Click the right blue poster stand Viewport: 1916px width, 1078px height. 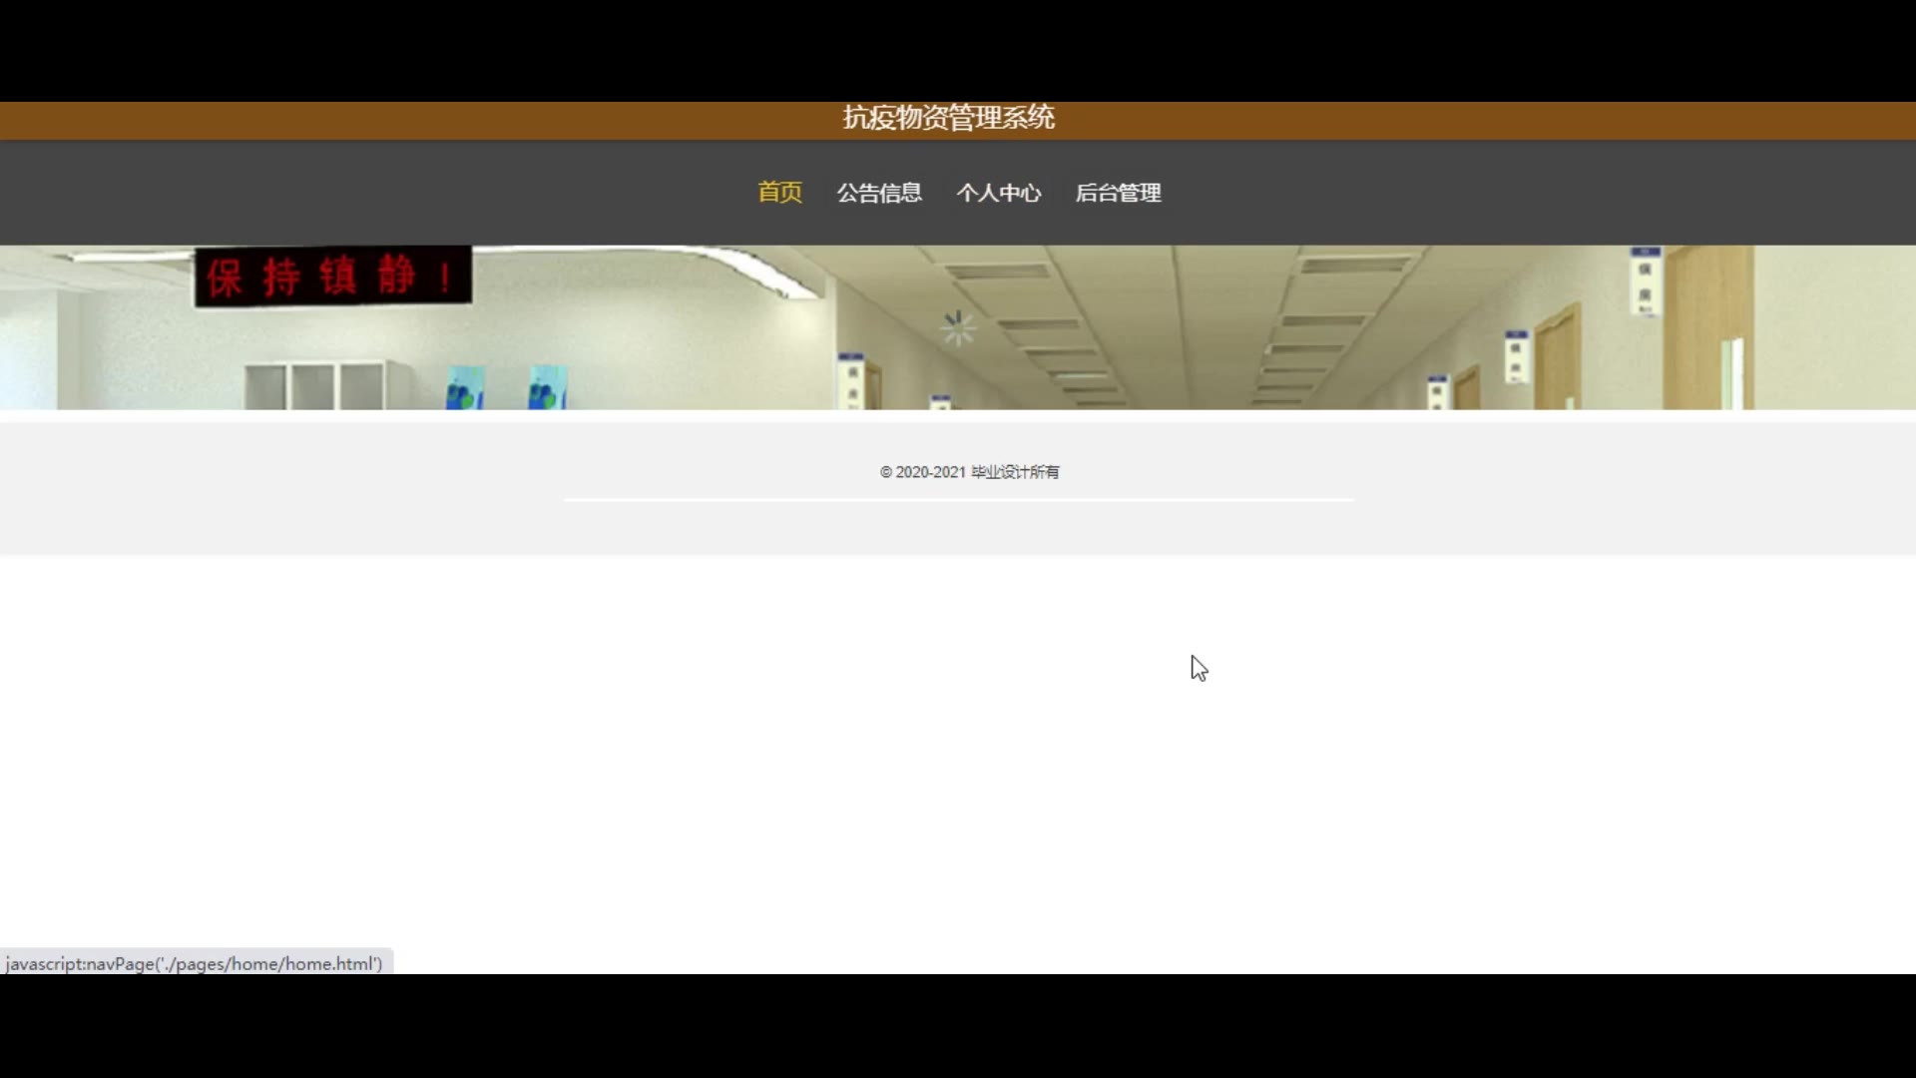coord(547,388)
